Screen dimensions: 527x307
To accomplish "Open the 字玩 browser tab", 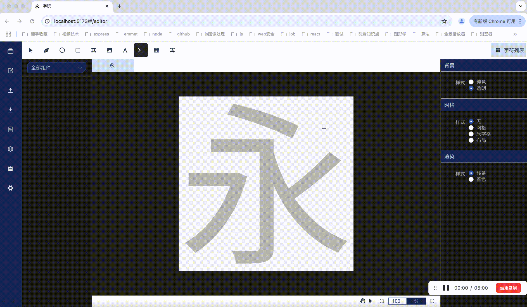I will coord(72,6).
